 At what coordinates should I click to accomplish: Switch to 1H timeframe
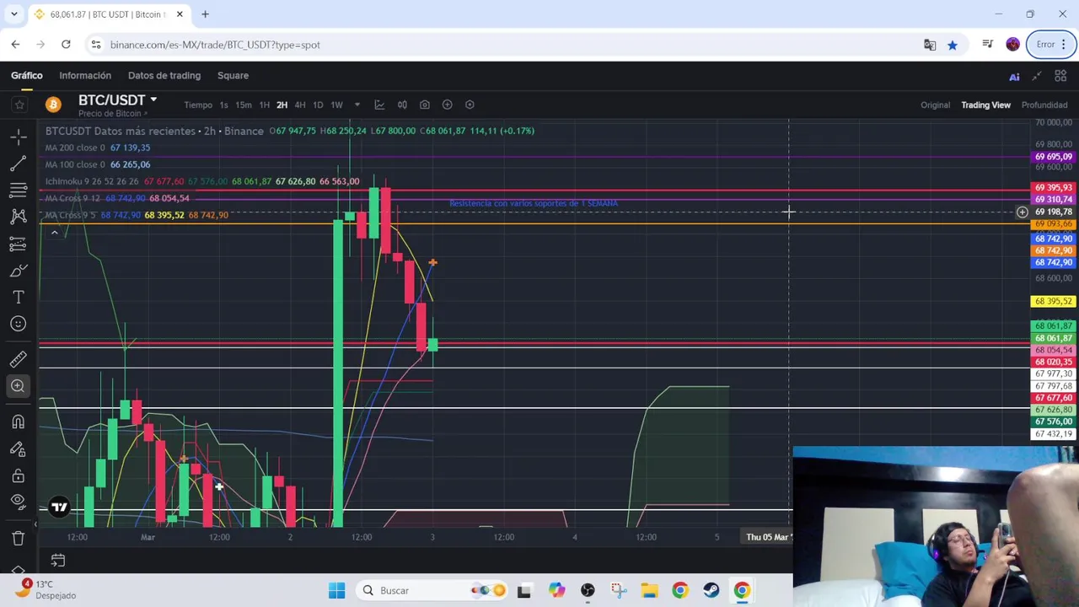click(x=264, y=105)
